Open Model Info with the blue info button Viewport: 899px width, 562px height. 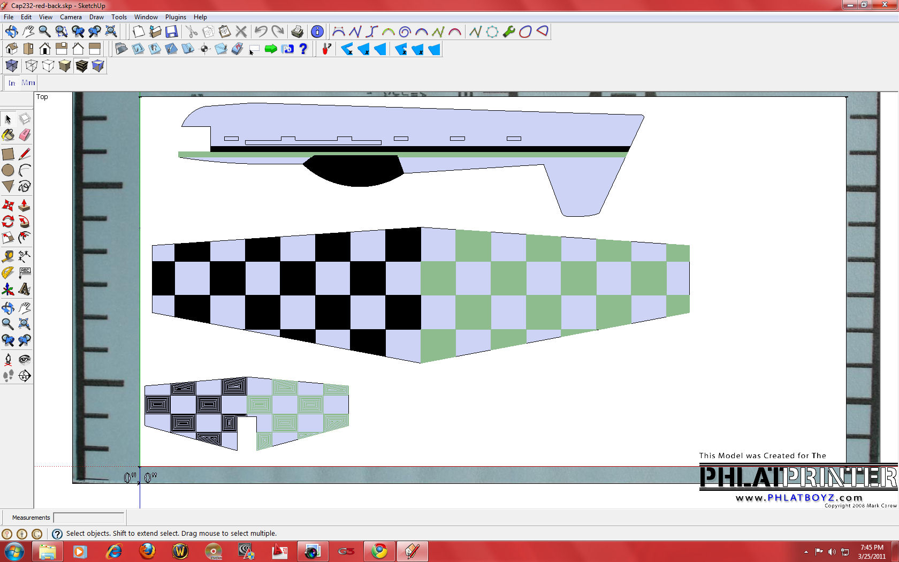317,32
